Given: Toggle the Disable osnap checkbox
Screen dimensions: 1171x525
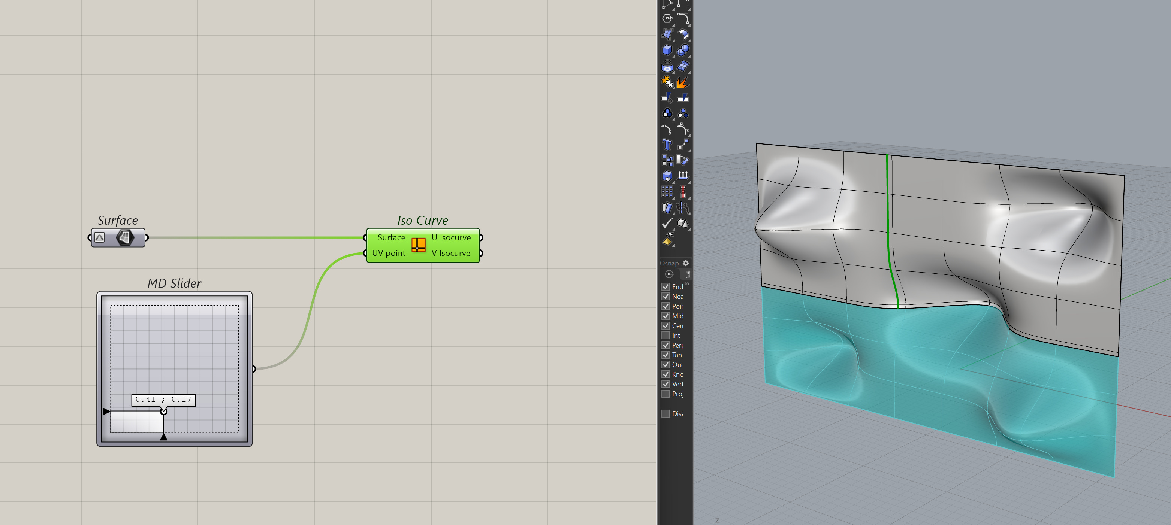Looking at the screenshot, I should [x=666, y=414].
